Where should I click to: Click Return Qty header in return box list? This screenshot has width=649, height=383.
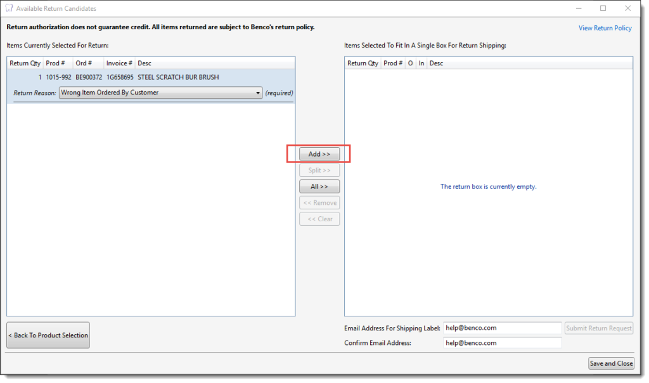[363, 63]
